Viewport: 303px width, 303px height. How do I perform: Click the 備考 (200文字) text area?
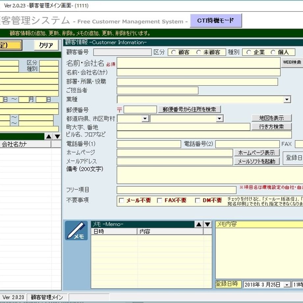(x=210, y=175)
